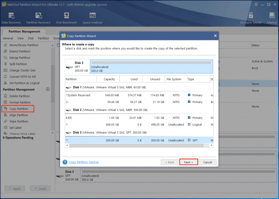Select the System Reserved partition row

[139, 95]
